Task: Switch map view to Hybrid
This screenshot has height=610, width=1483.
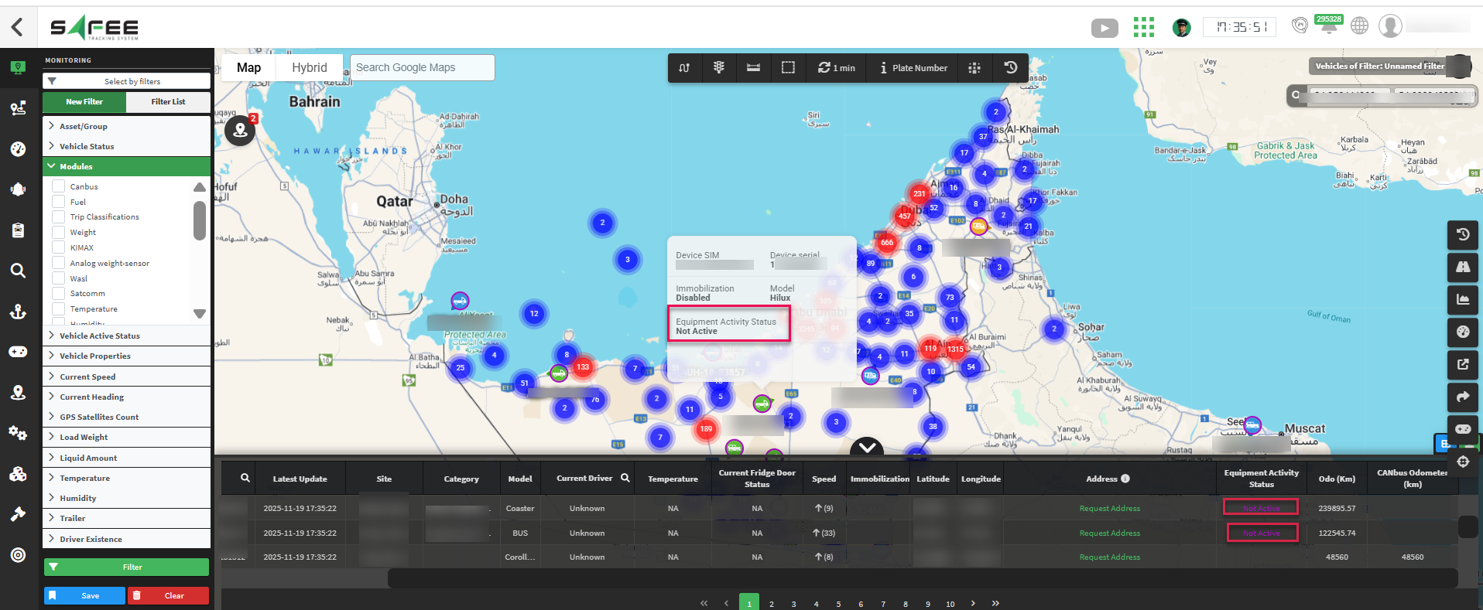Action: (309, 68)
